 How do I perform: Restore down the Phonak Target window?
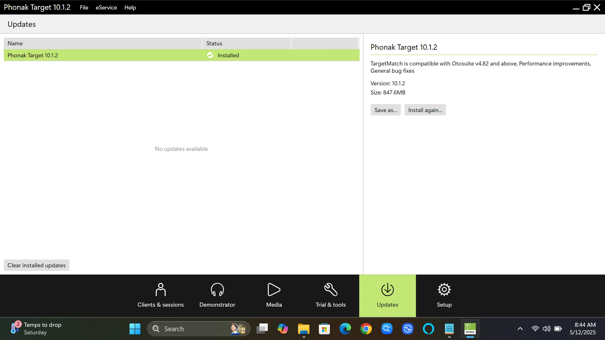586,7
